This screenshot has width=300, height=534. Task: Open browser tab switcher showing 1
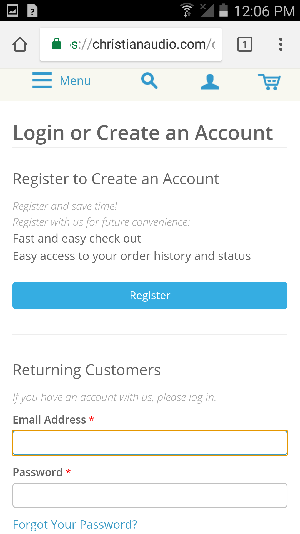pyautogui.click(x=245, y=44)
